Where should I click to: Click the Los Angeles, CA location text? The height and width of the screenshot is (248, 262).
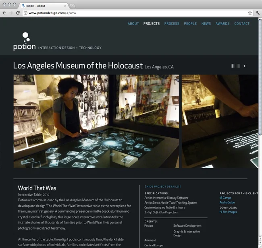(x=159, y=67)
